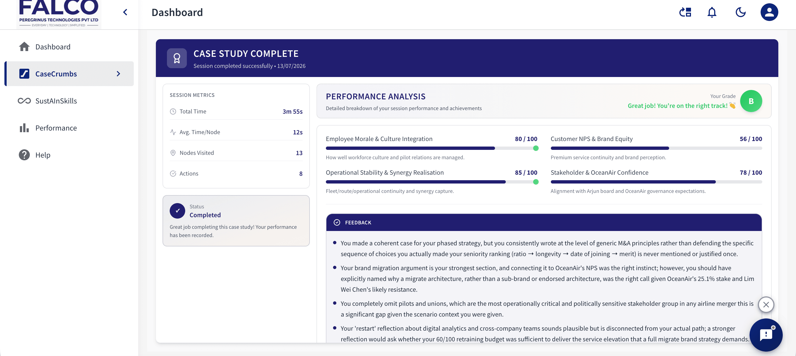Click the Customer NPS progress bar
Image resolution: width=796 pixels, height=356 pixels.
coord(656,148)
